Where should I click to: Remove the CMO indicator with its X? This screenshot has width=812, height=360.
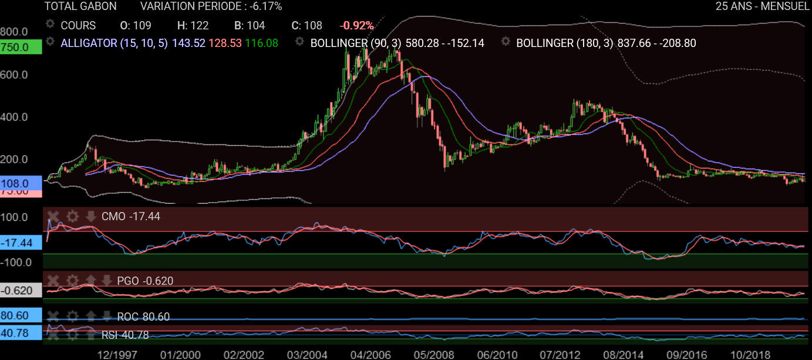53,216
